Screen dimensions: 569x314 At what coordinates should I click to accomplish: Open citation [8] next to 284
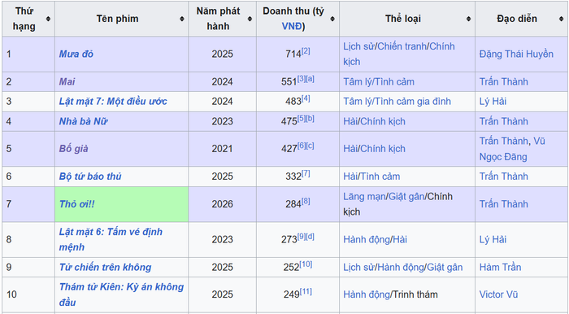(x=306, y=201)
